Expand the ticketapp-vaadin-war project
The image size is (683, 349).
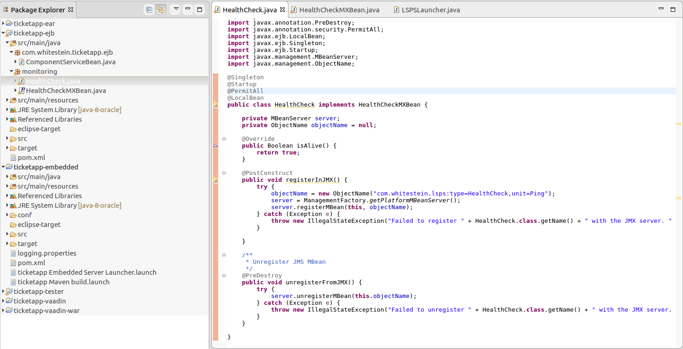coord(3,311)
